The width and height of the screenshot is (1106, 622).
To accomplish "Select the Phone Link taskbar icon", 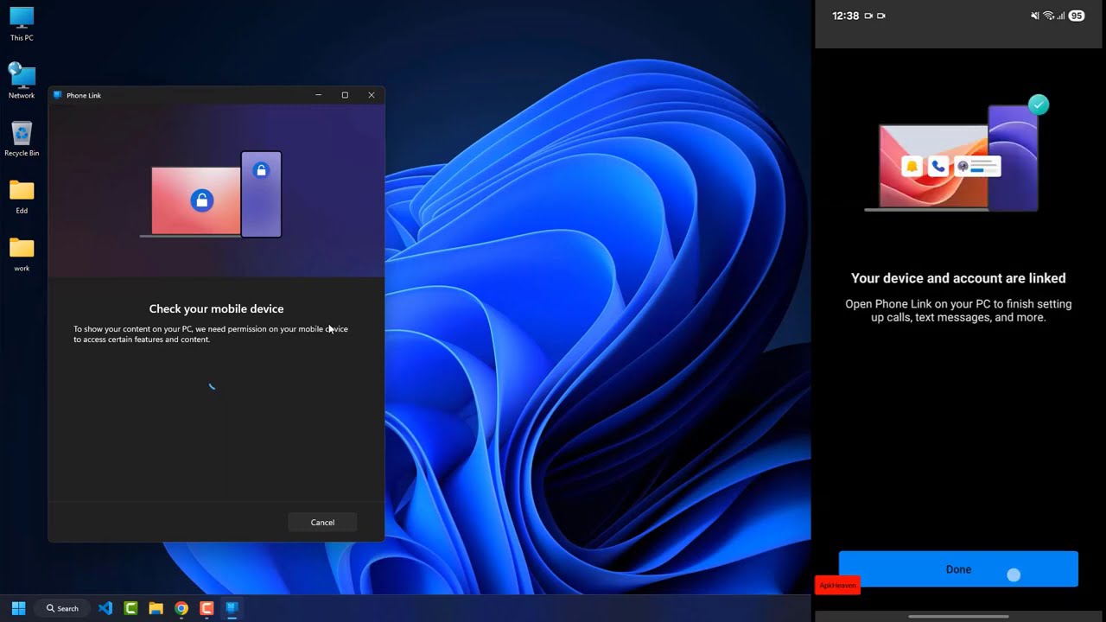I will (232, 608).
